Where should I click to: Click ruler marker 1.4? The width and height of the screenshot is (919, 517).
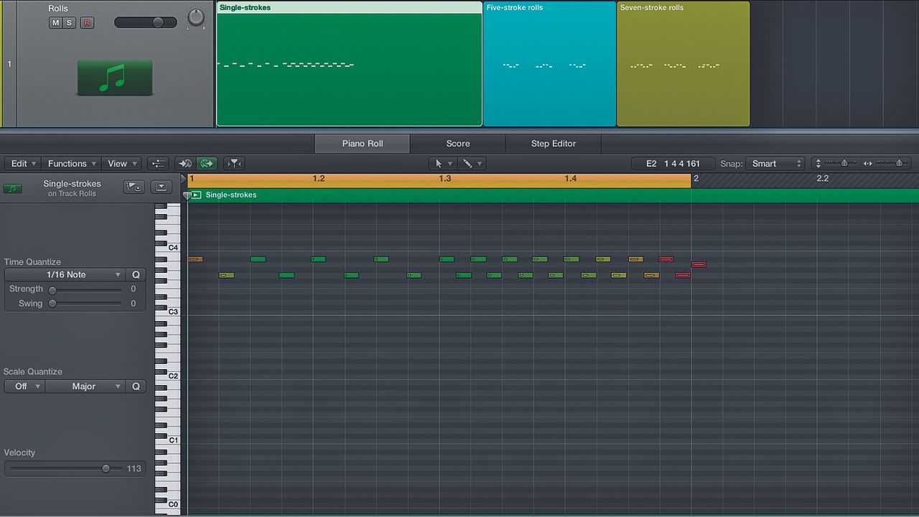[x=571, y=179]
